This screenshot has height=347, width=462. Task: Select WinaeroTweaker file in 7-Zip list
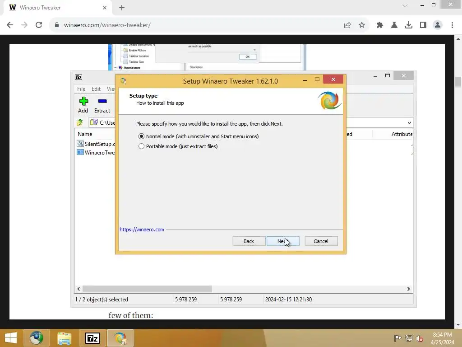96,153
